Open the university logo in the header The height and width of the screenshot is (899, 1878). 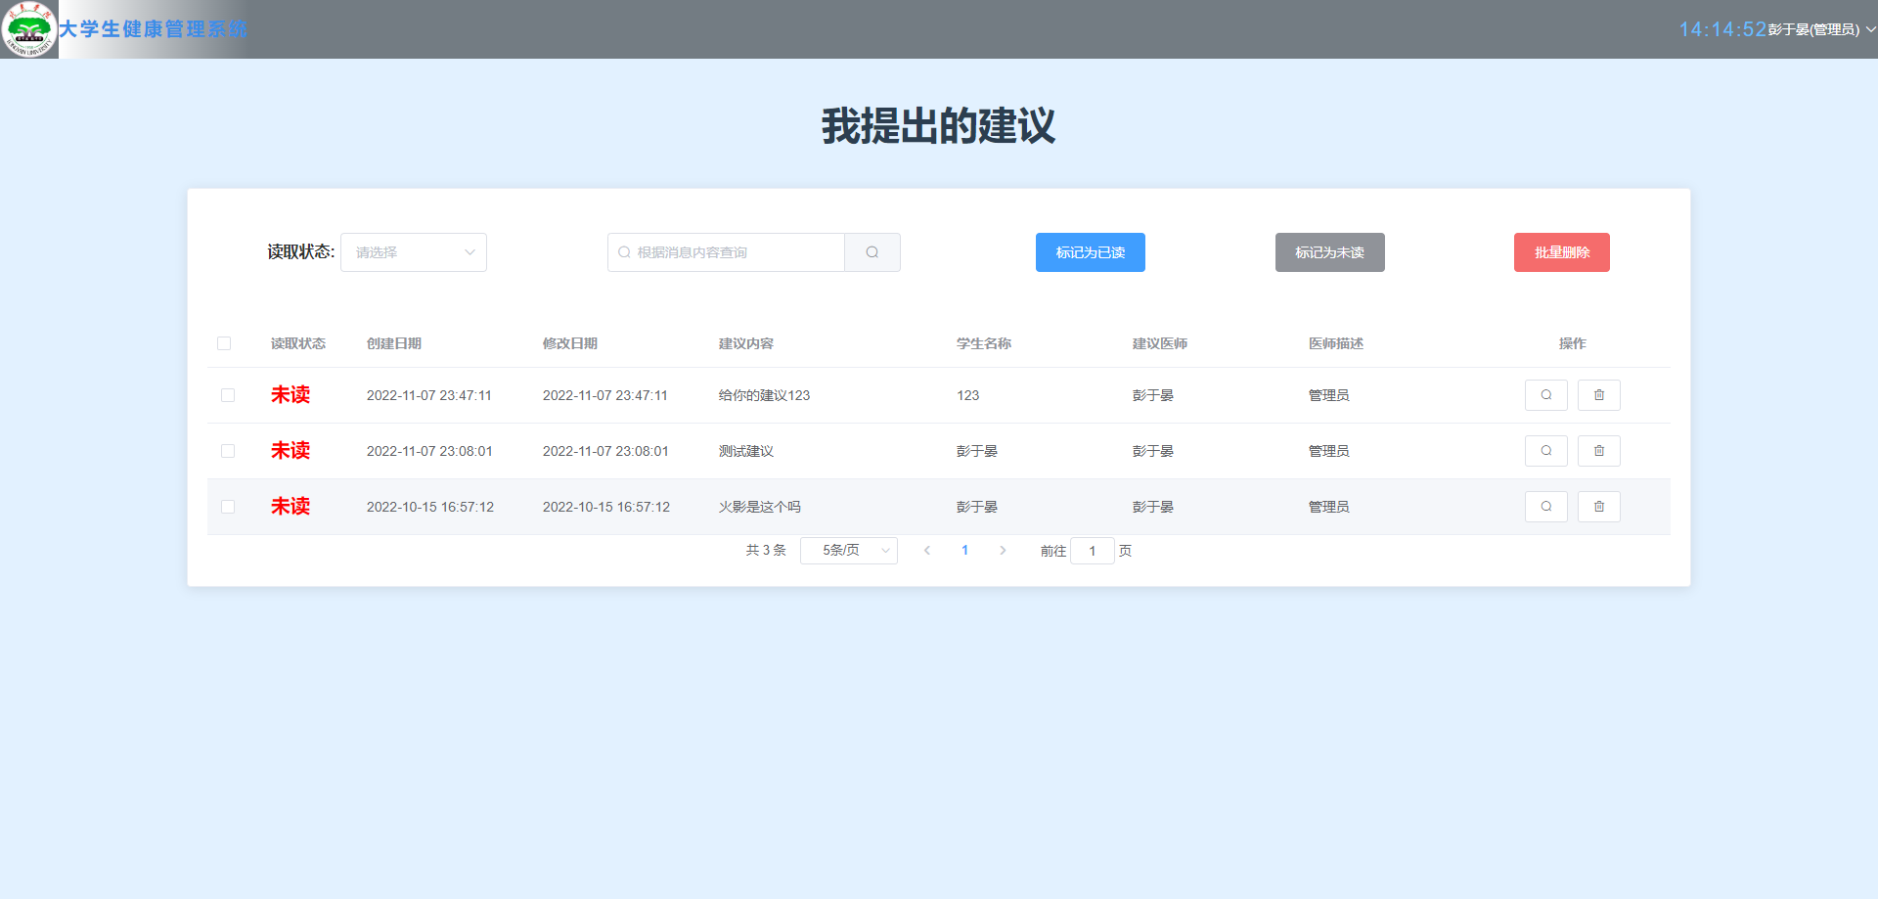click(28, 27)
